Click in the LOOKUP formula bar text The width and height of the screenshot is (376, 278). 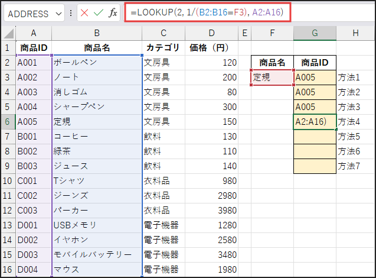pyautogui.click(x=207, y=12)
